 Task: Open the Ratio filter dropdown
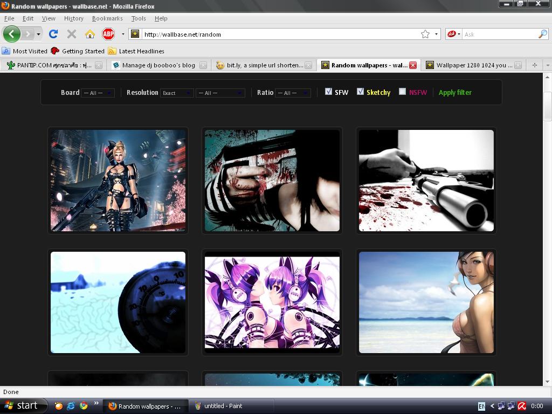click(293, 93)
